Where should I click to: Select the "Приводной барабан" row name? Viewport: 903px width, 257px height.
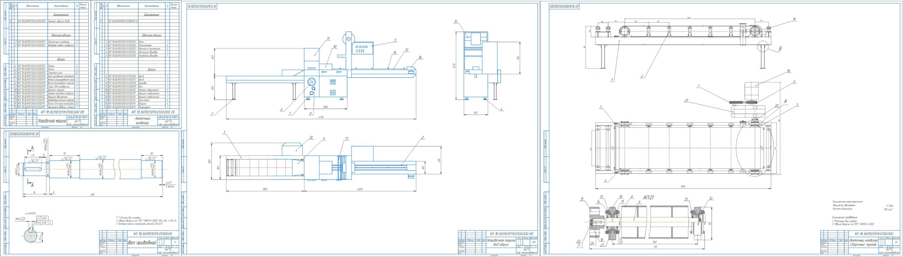click(x=149, y=56)
